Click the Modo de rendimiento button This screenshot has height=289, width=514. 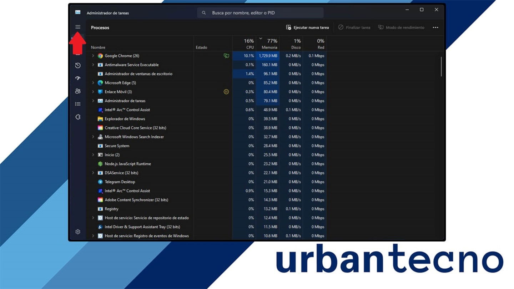point(401,27)
